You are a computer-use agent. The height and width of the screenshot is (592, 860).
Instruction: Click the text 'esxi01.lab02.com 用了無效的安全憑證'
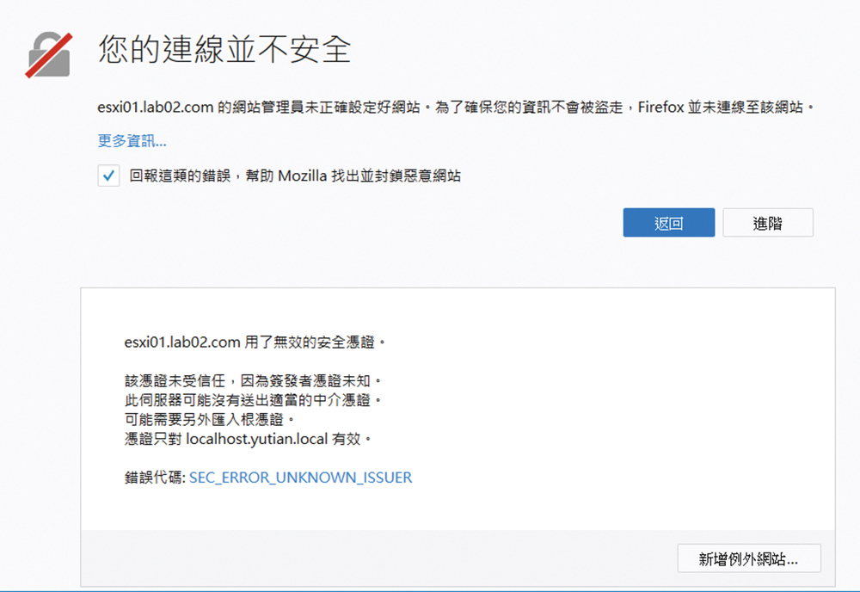[249, 342]
